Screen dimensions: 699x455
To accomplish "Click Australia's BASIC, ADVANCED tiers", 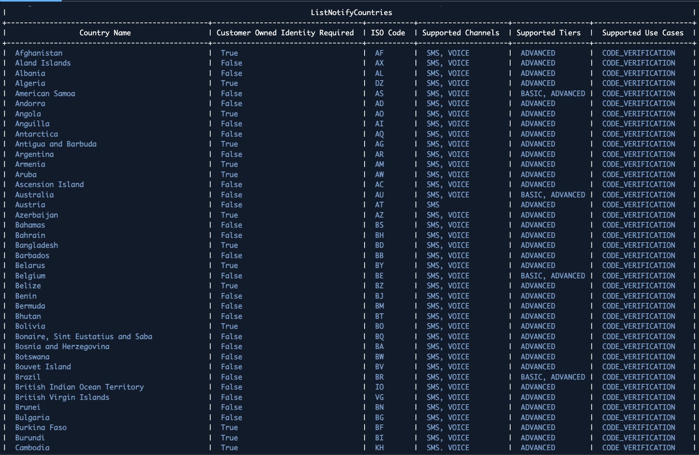I will [553, 195].
